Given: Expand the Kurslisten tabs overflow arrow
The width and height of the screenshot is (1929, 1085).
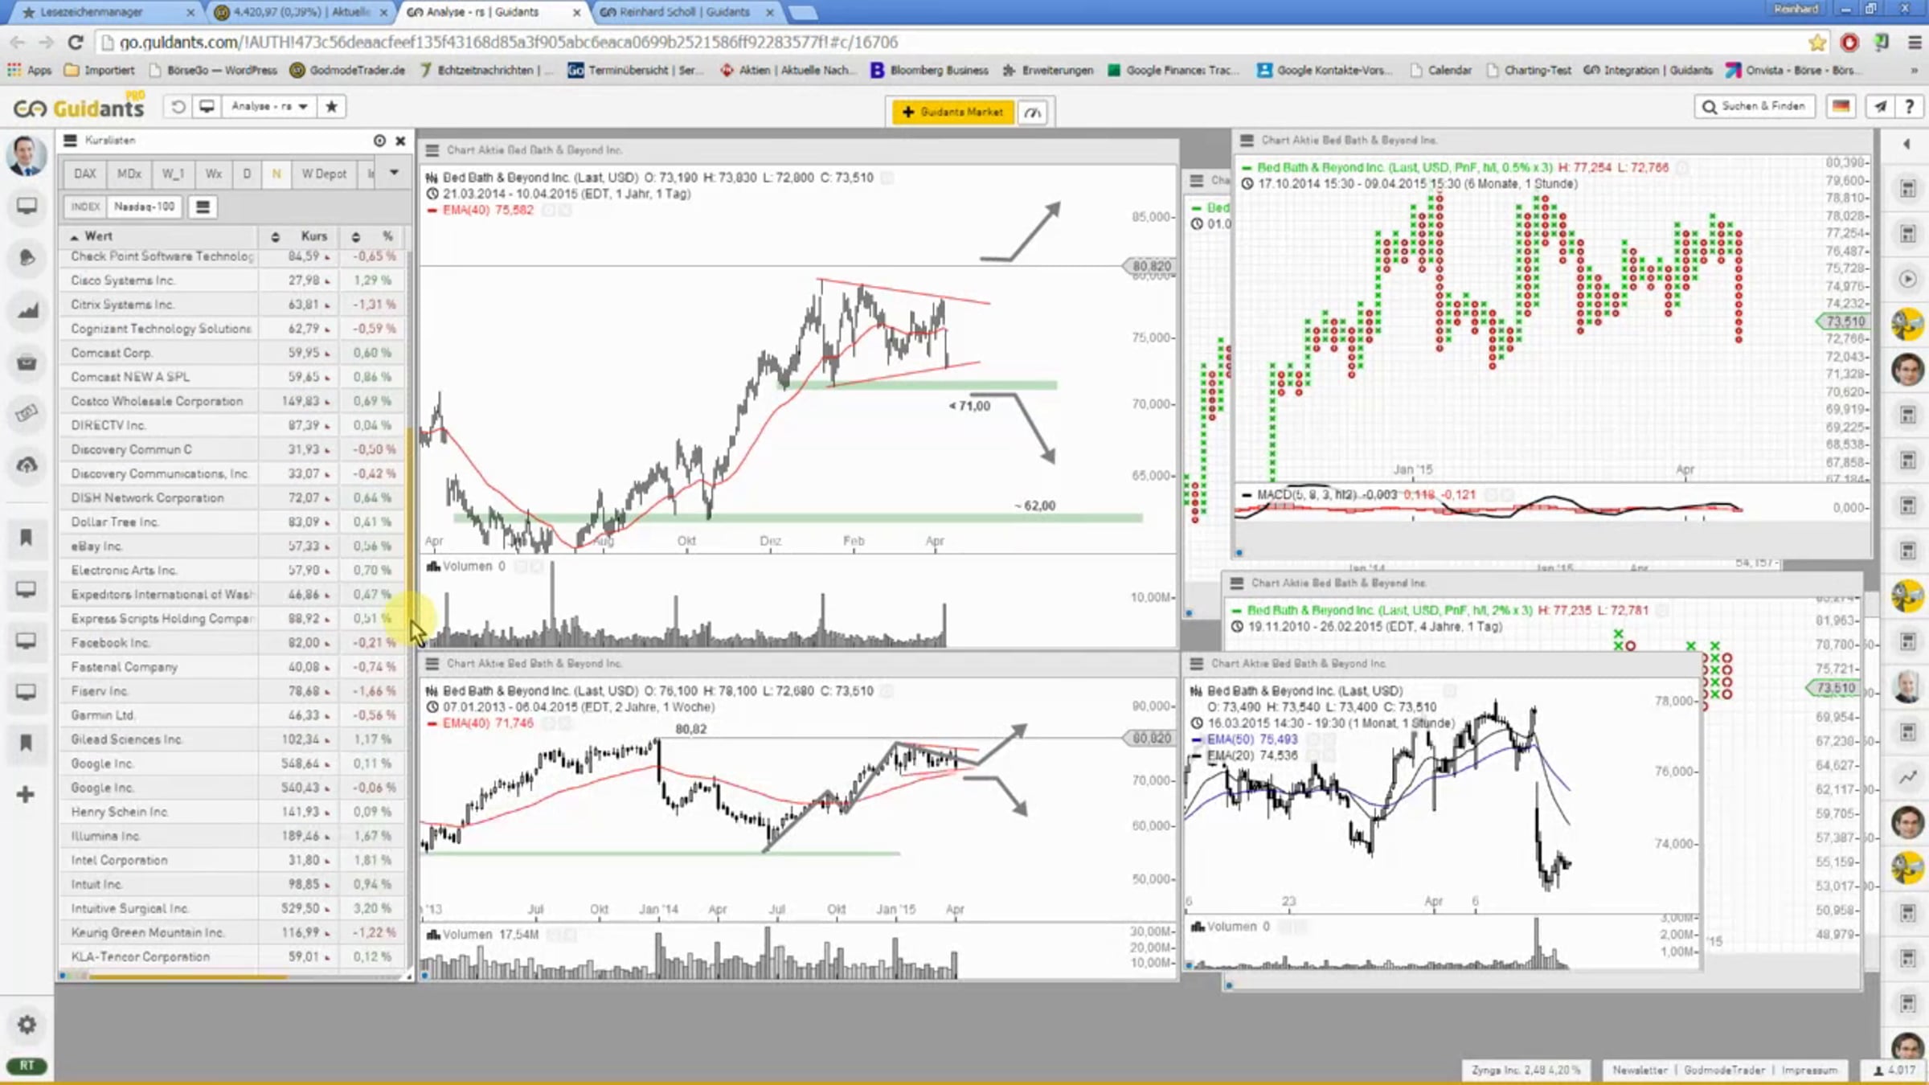Looking at the screenshot, I should (x=394, y=173).
